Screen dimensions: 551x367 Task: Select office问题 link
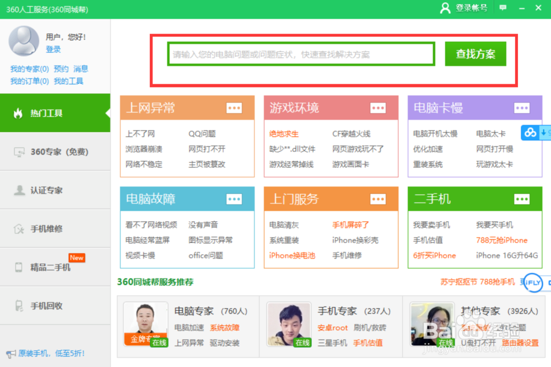click(206, 255)
